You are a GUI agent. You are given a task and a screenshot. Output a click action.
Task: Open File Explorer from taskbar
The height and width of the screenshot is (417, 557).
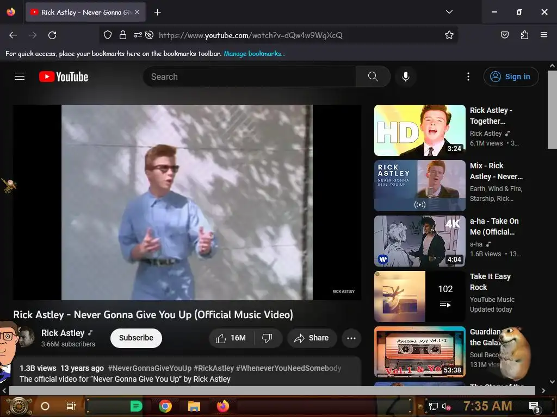194,406
